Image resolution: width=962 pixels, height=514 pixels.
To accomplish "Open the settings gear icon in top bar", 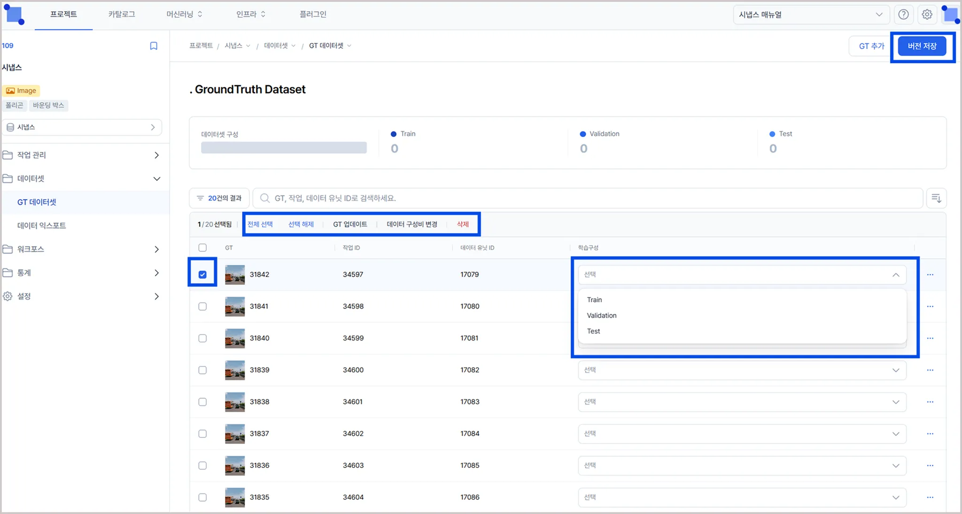I will tap(927, 15).
